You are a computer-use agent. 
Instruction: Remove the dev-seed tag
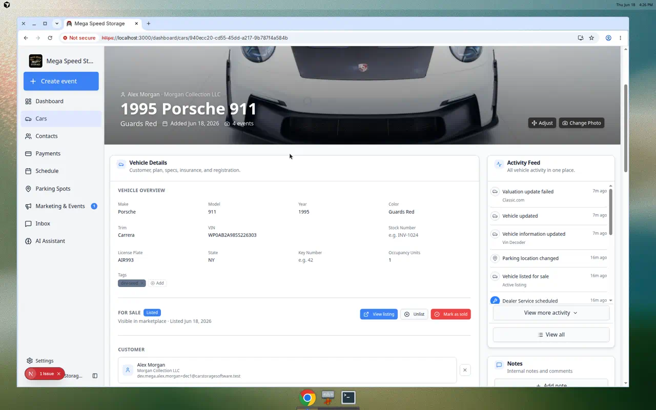pyautogui.click(x=142, y=283)
